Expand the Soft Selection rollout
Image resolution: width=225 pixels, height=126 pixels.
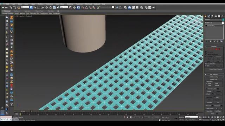coord(214,75)
